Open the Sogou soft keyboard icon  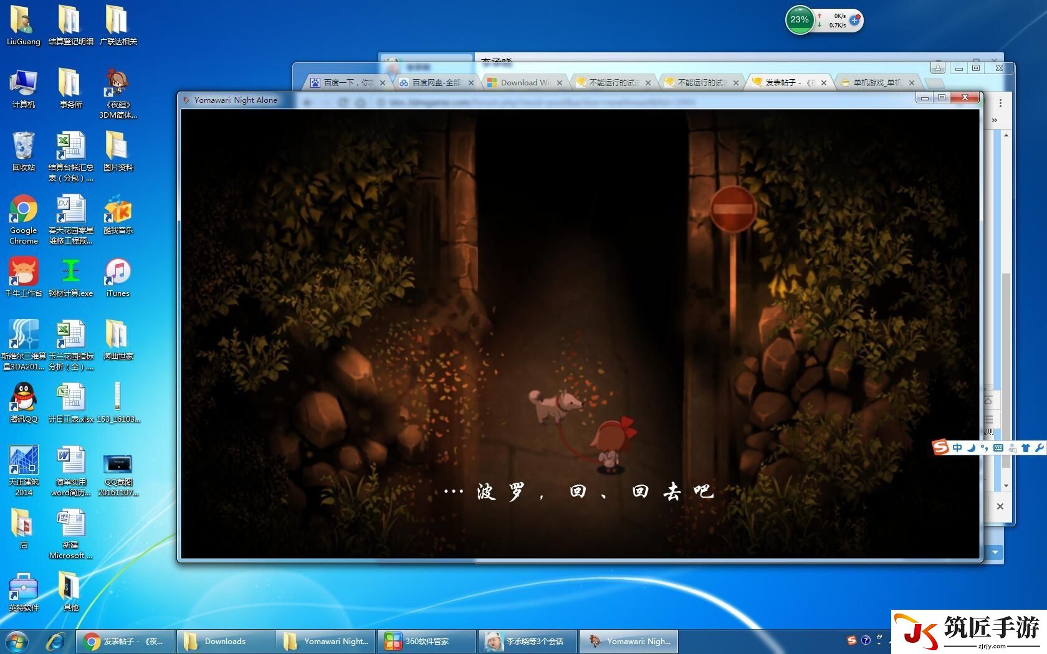tap(998, 447)
